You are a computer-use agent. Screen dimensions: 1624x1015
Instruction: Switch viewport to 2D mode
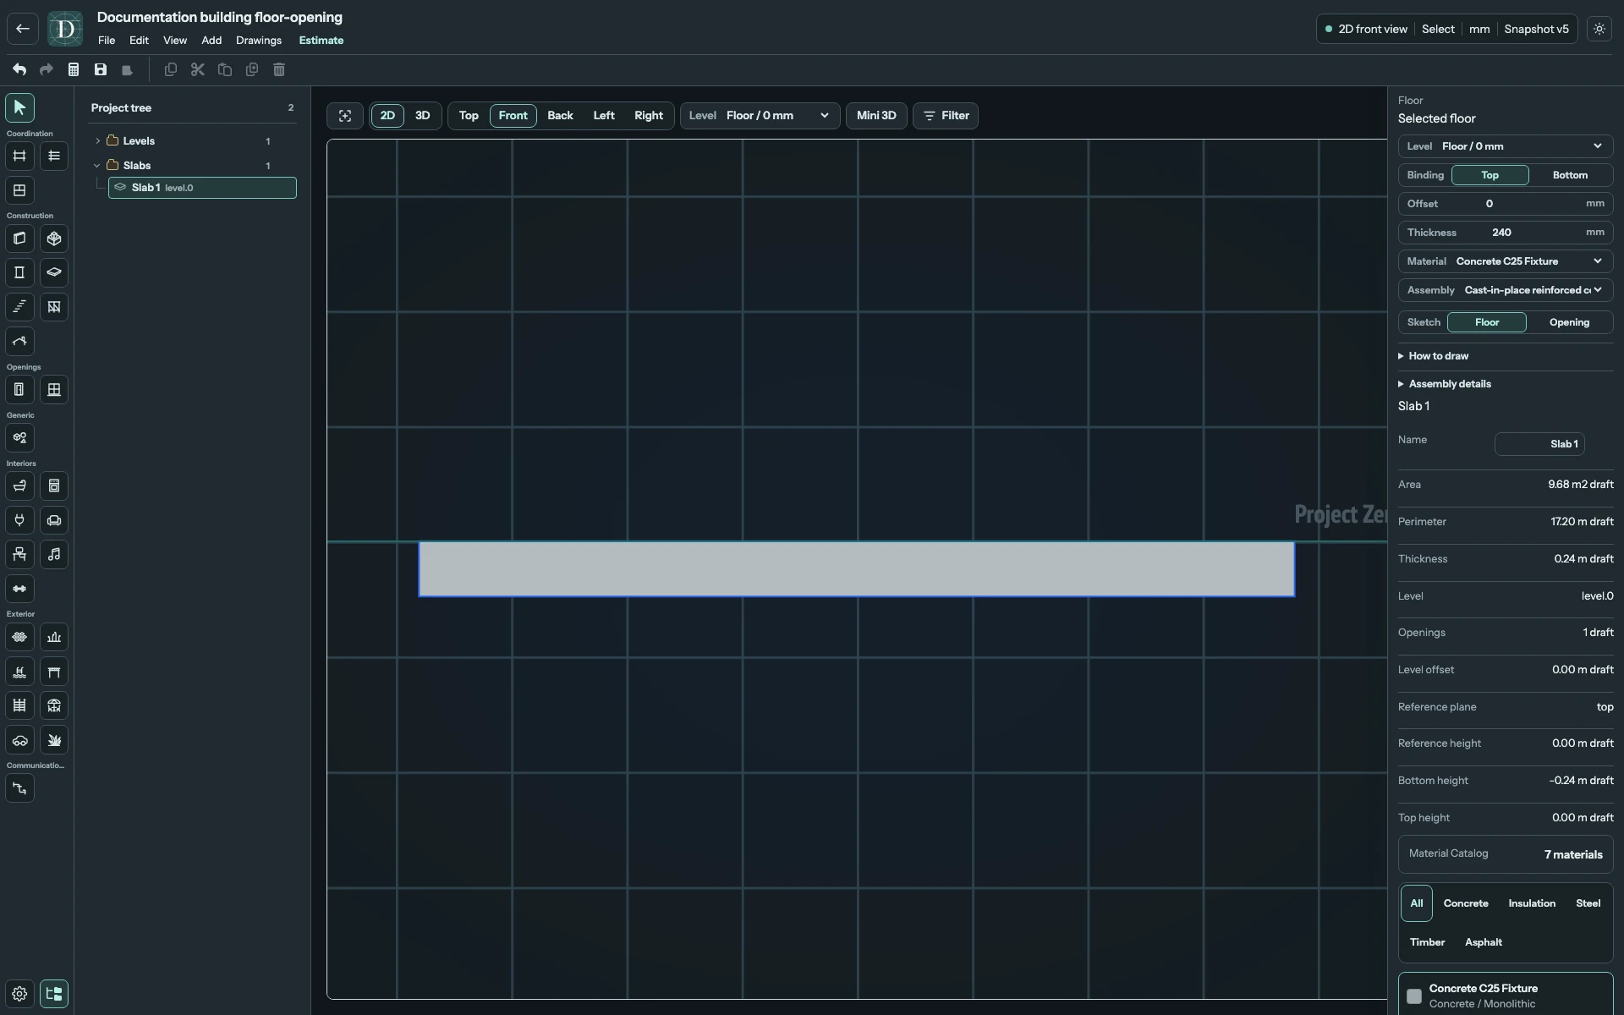(x=387, y=116)
